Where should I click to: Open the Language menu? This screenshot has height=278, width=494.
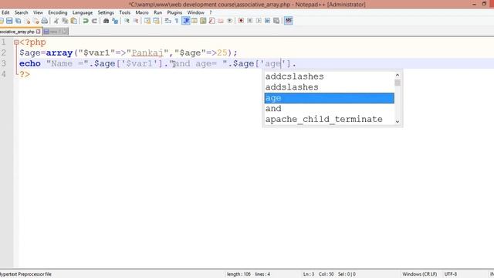pos(83,12)
